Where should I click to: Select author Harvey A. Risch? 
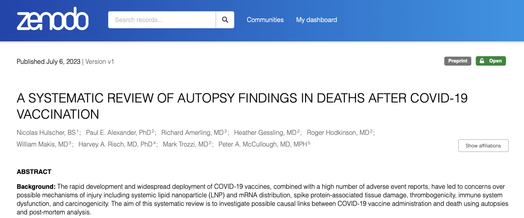pyautogui.click(x=115, y=144)
